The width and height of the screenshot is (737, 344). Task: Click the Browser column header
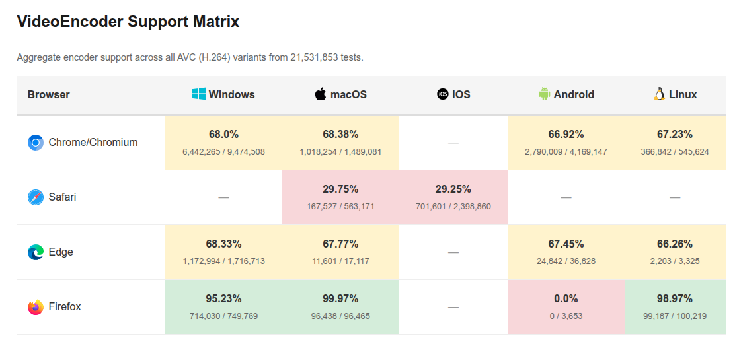pos(49,94)
